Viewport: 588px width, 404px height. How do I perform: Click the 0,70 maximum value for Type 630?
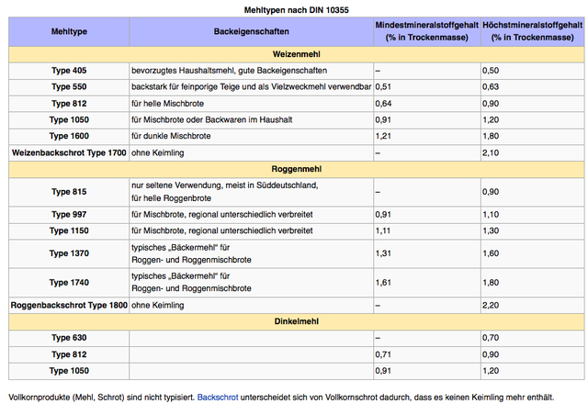click(491, 338)
